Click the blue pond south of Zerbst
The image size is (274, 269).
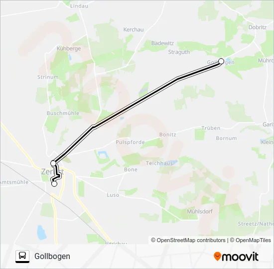click(x=41, y=232)
